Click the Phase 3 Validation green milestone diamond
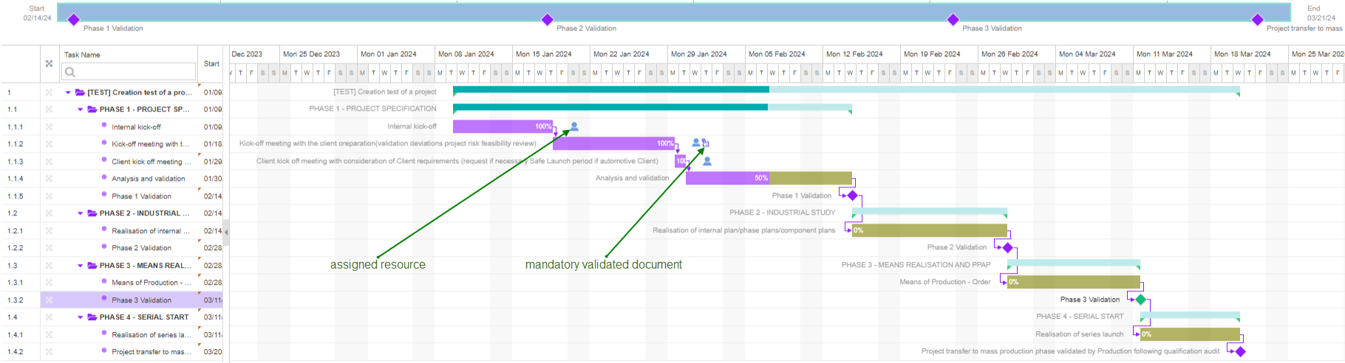Viewport: 1345px width, 363px height. 1140,300
